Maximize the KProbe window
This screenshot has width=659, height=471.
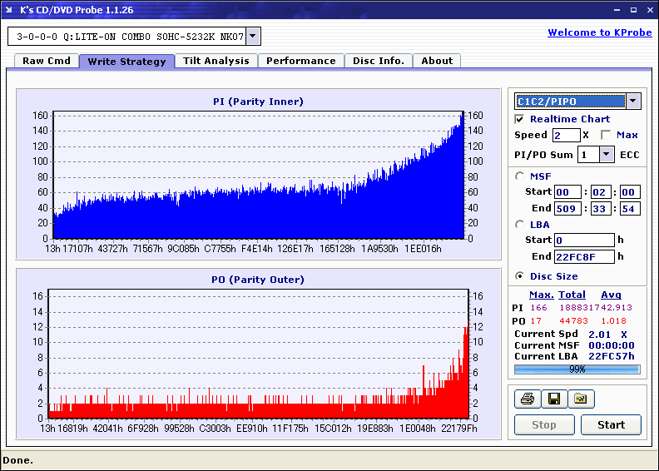coord(633,10)
